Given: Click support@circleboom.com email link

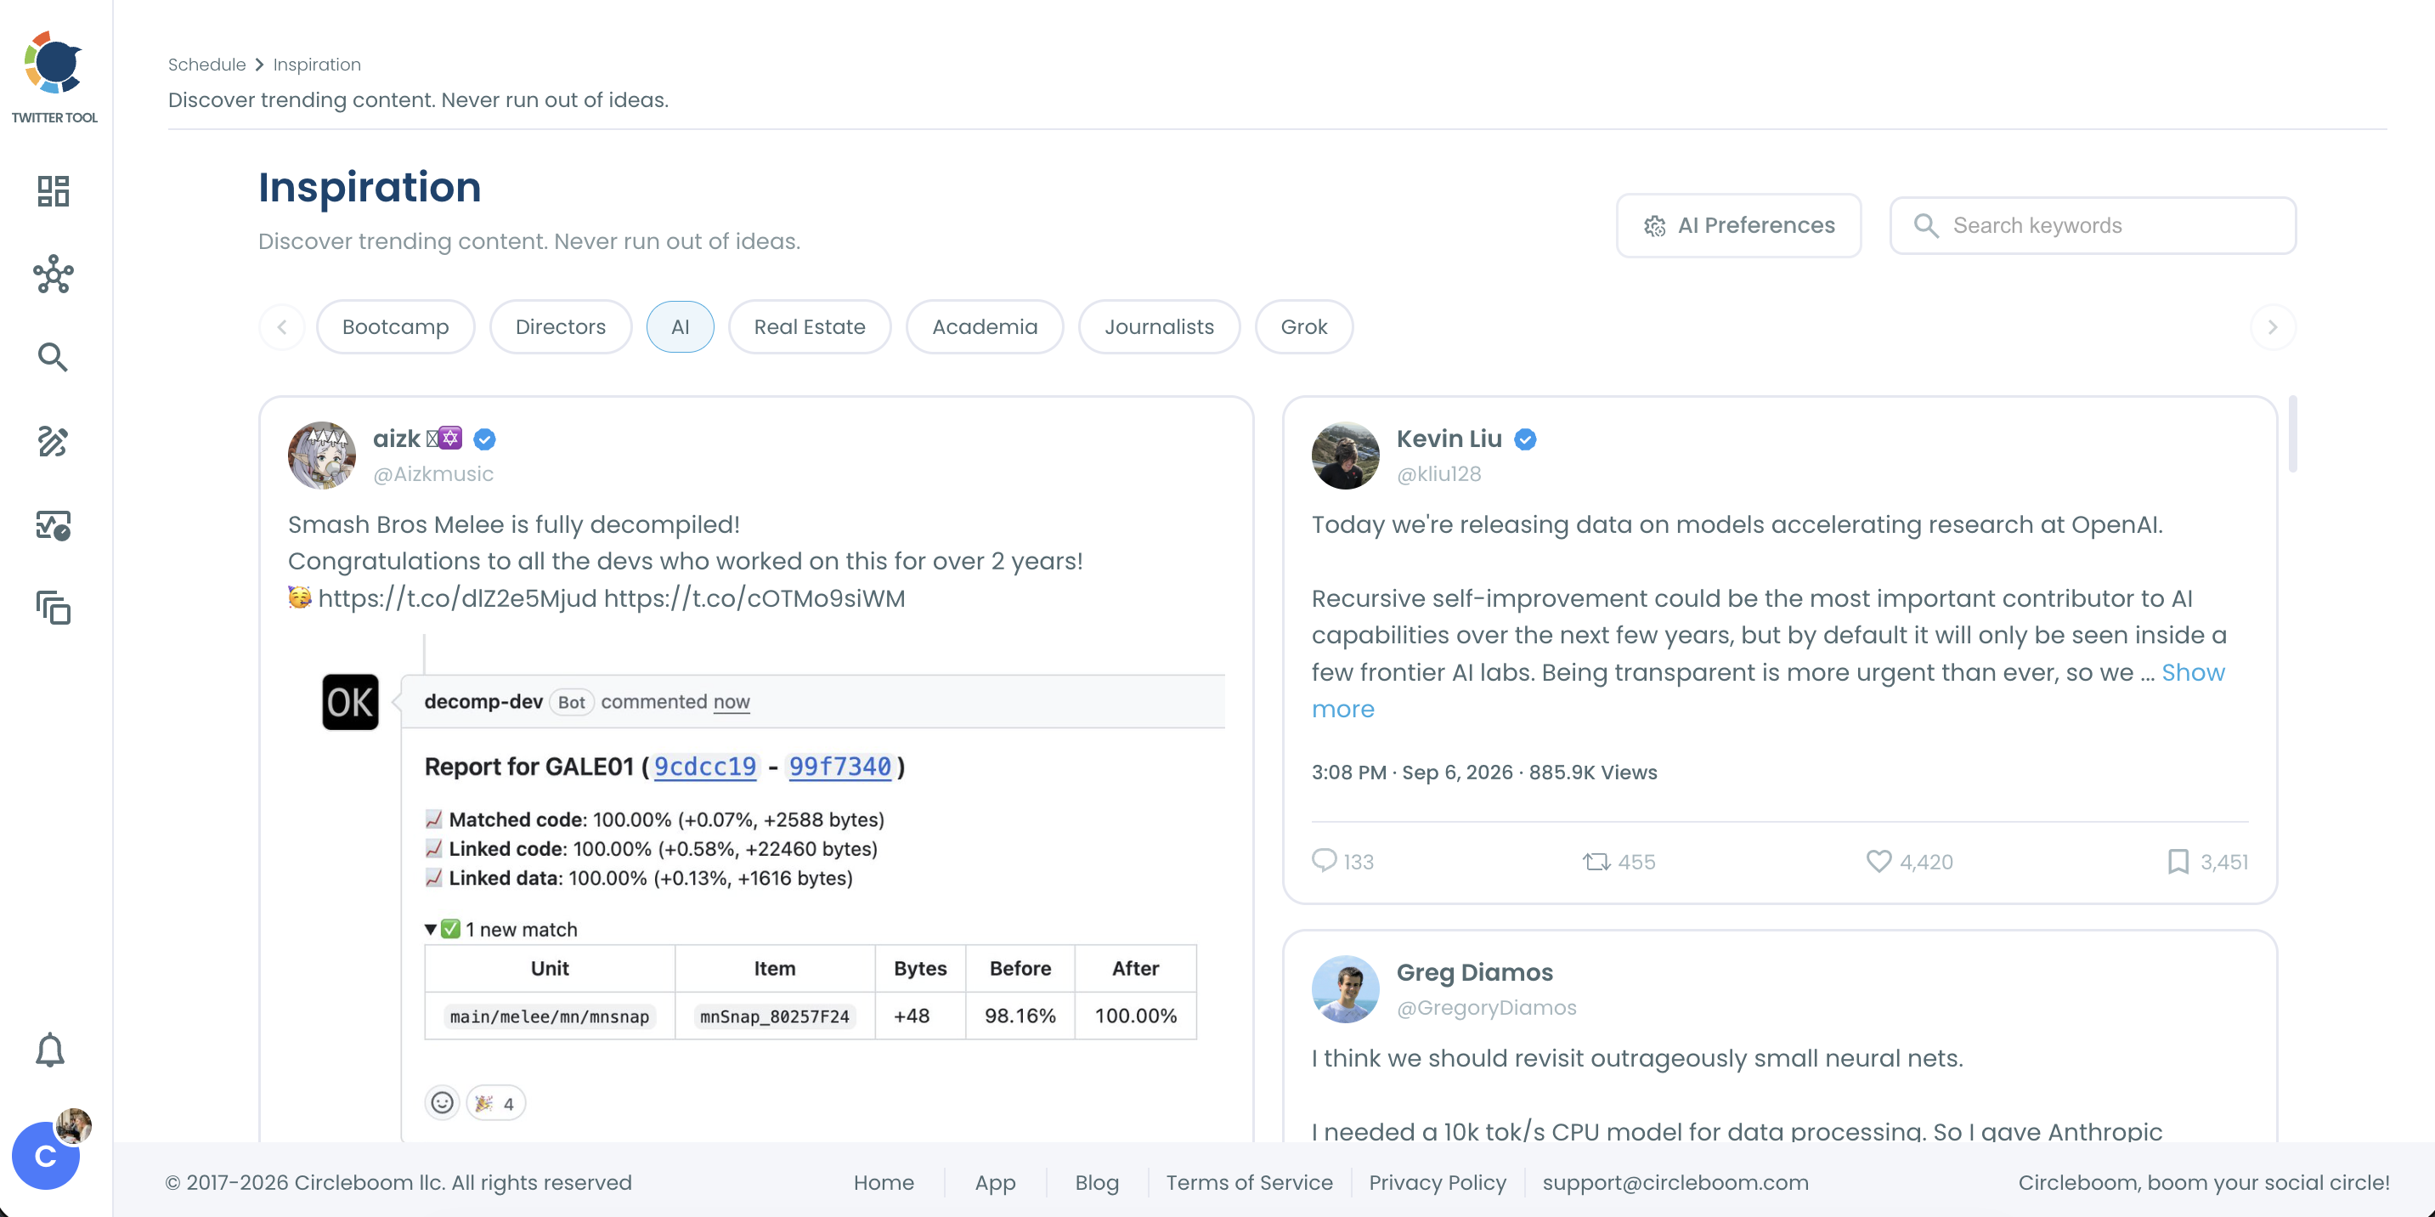Looking at the screenshot, I should 1675,1182.
